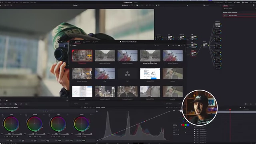The width and height of the screenshot is (256, 144).
Task: Click the upper control point on custom curve
Action: click(144, 121)
